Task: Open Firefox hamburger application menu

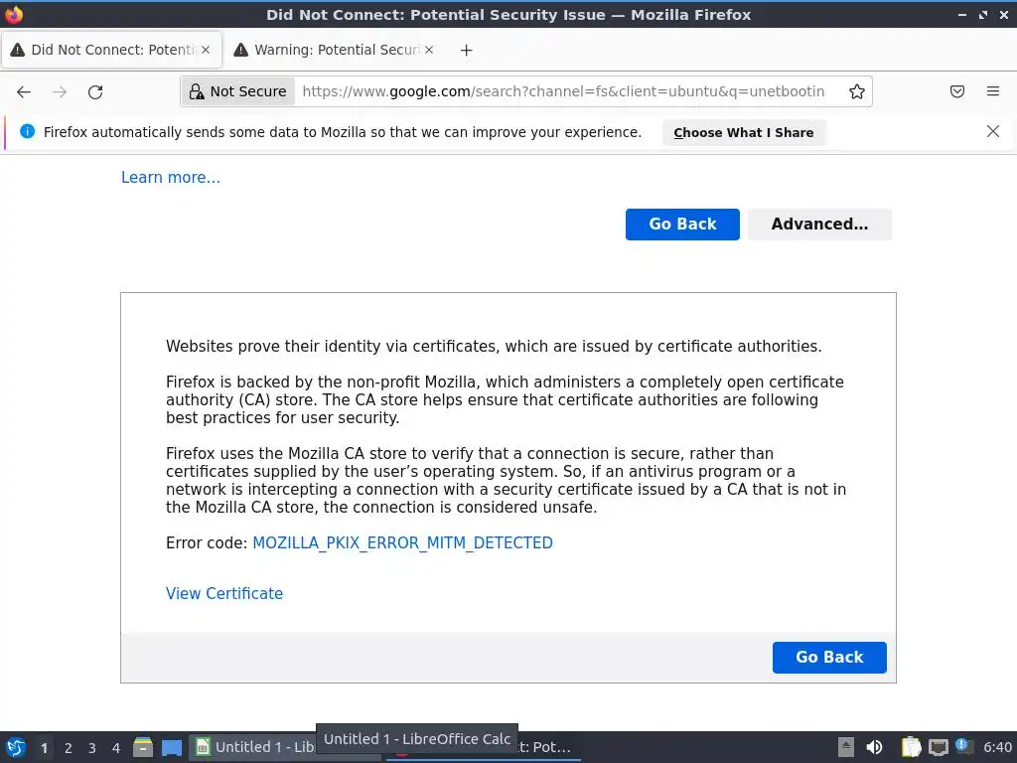Action: (993, 91)
